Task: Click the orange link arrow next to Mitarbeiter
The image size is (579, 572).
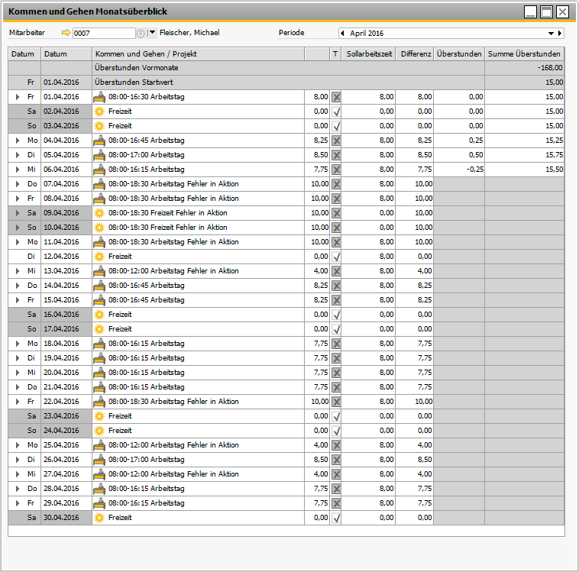Action: [x=65, y=33]
